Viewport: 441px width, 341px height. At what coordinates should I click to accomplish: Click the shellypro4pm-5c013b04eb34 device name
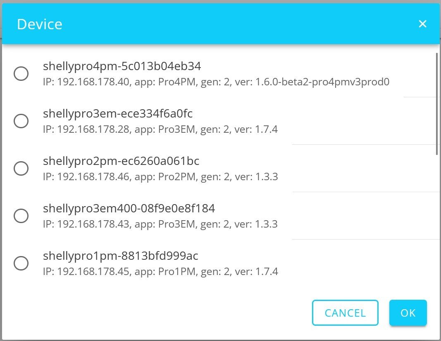tap(122, 66)
